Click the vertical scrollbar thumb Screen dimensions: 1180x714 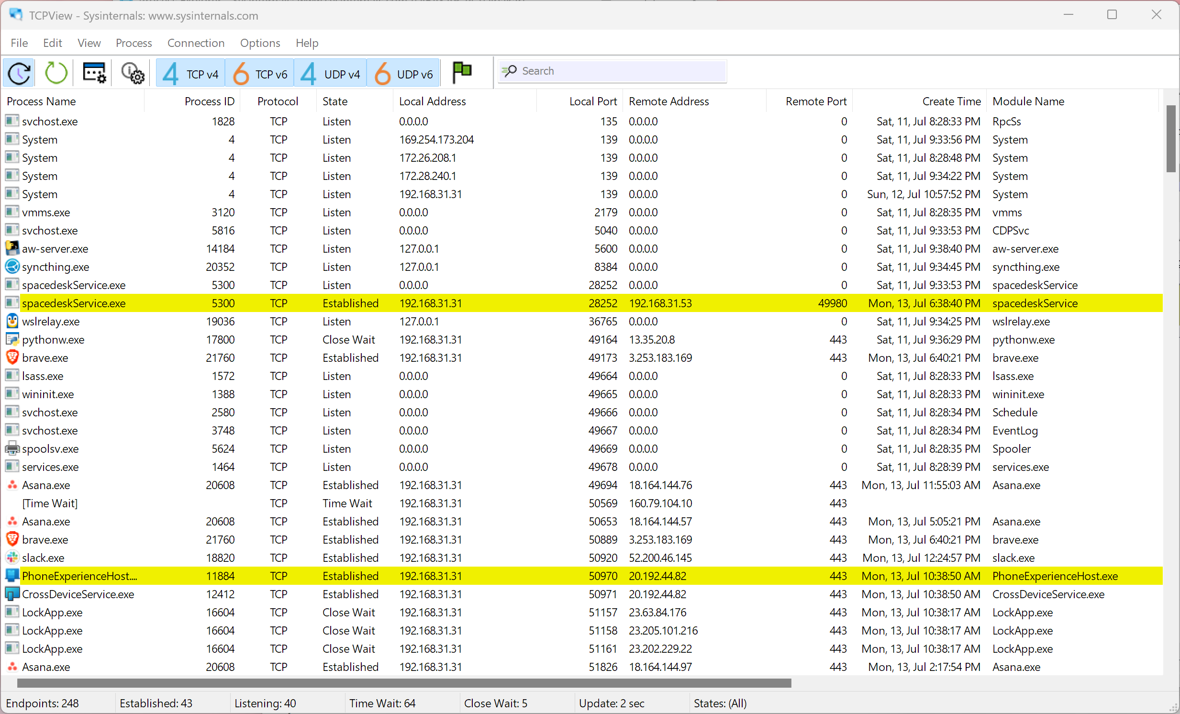(x=1170, y=138)
